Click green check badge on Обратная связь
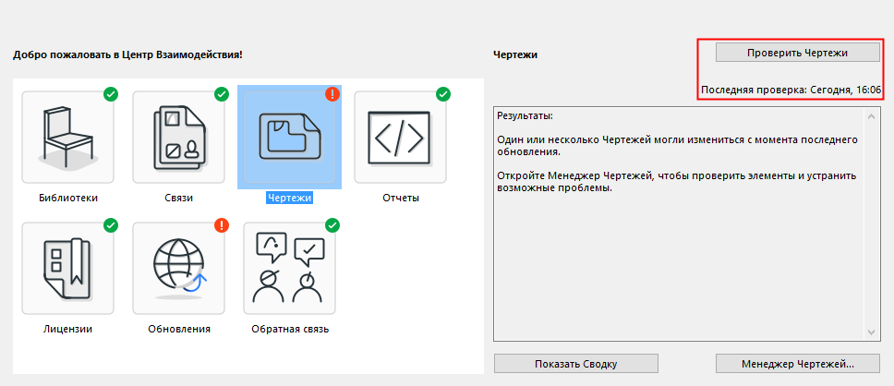 [332, 226]
